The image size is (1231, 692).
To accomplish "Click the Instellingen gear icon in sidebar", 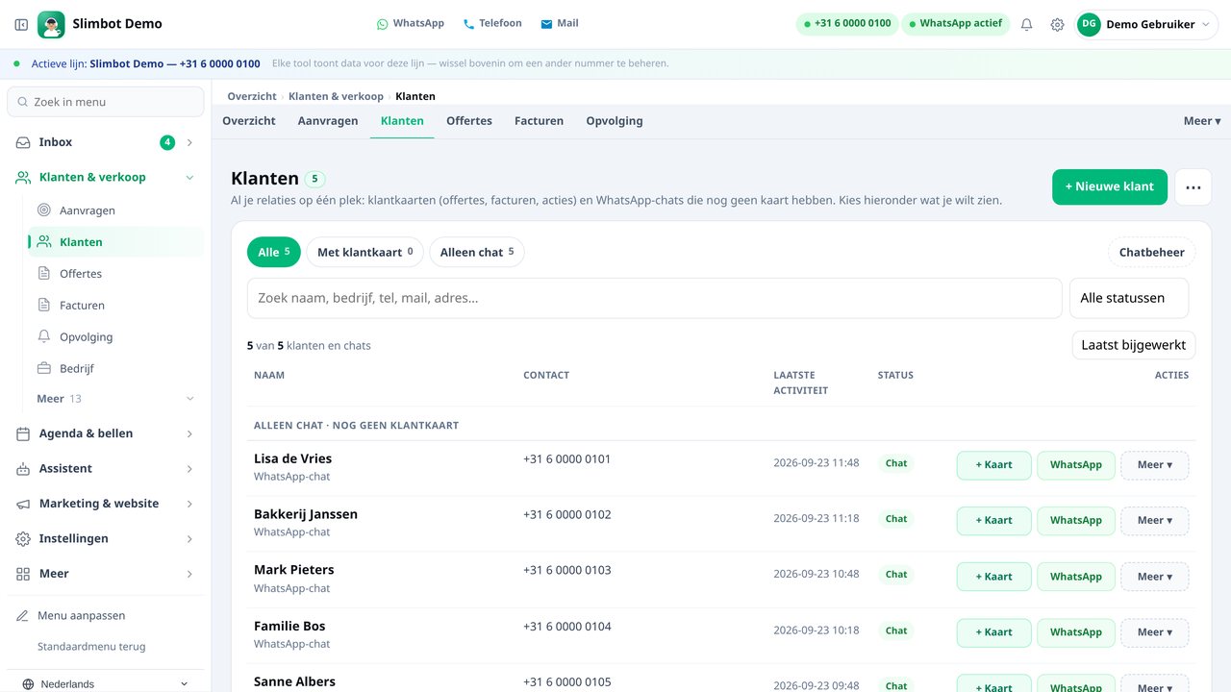I will pyautogui.click(x=23, y=539).
